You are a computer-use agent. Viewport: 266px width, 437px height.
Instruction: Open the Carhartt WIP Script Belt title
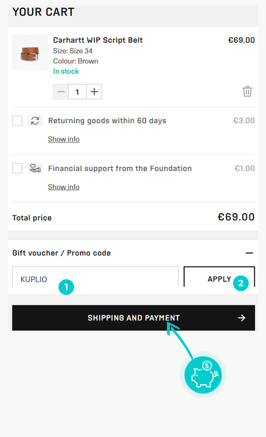tap(98, 40)
